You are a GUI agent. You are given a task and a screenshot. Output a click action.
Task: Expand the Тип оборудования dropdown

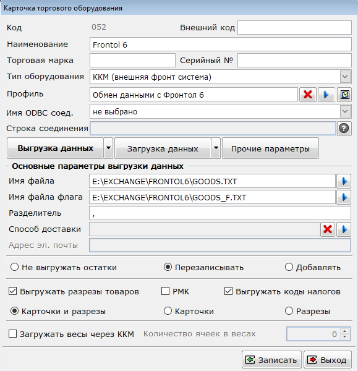[x=345, y=77]
